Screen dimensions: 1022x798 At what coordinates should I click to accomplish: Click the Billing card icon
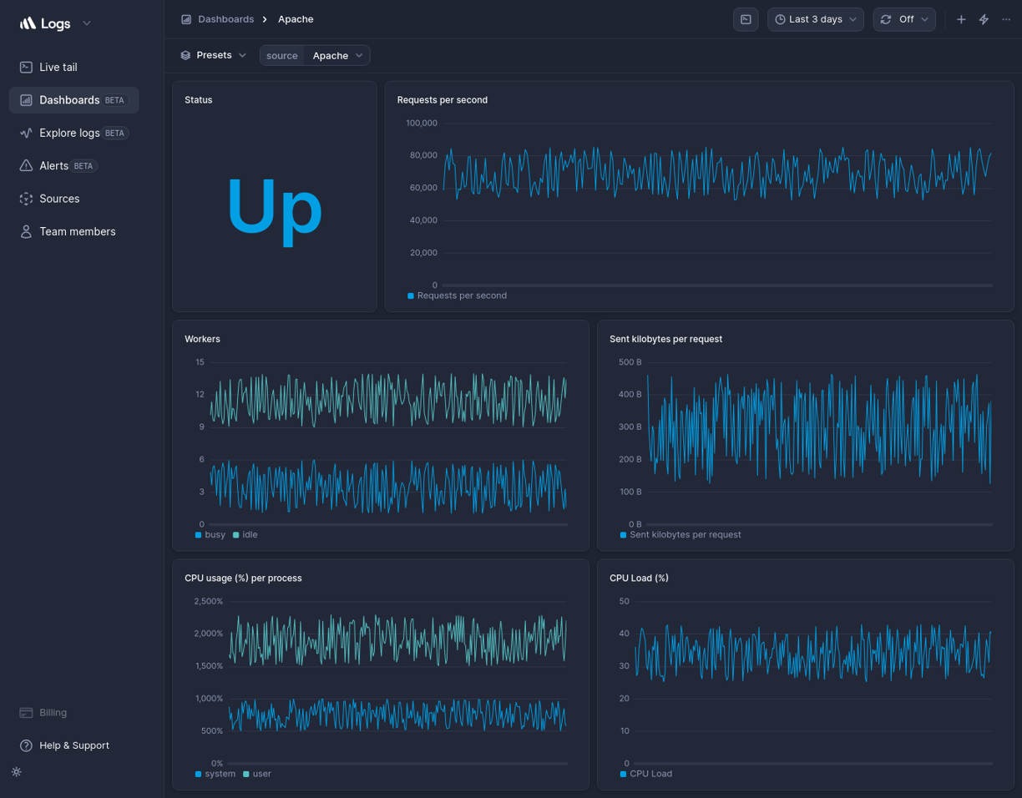(x=26, y=713)
